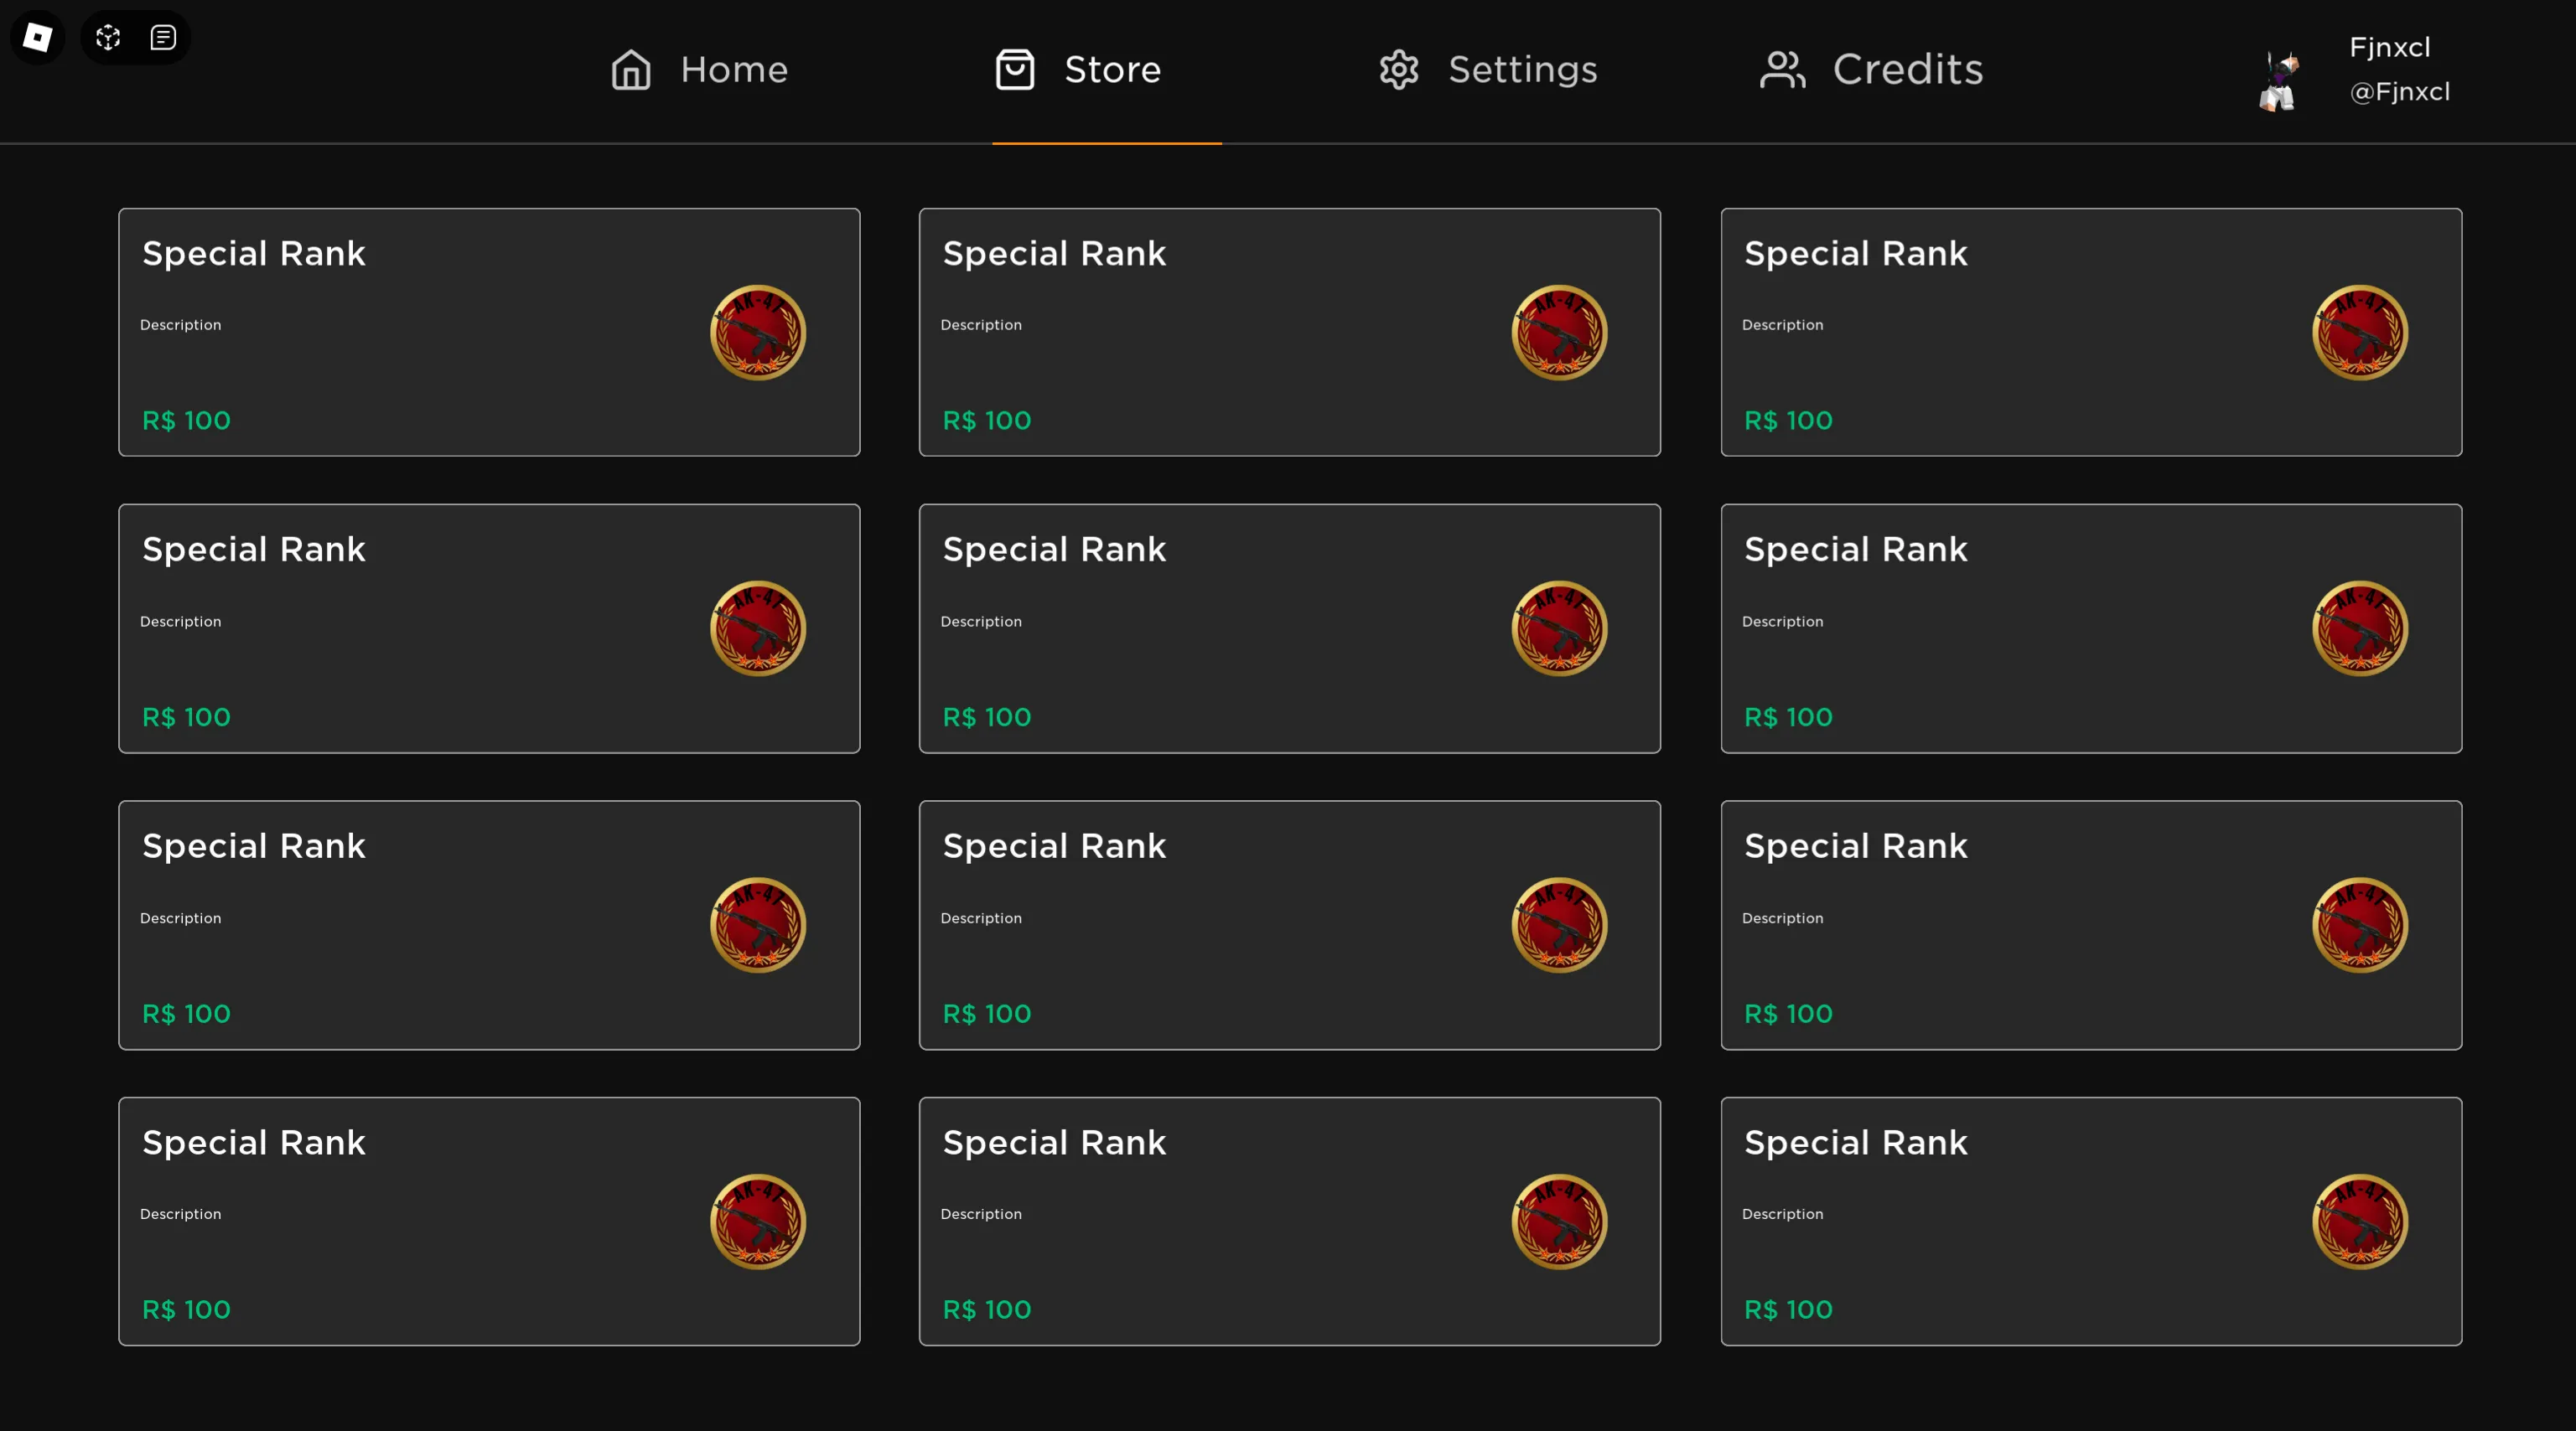Select second-row middle Special Rank card title
The width and height of the screenshot is (2576, 1431).
(1054, 550)
